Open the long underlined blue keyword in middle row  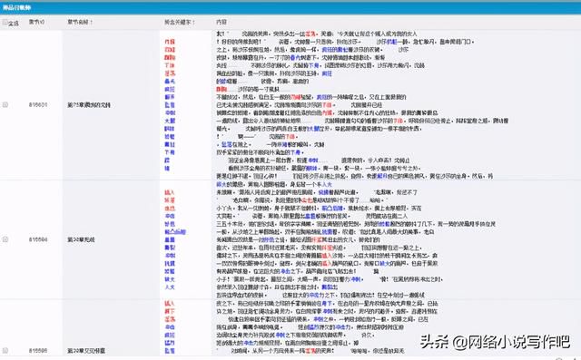pyautogui.click(x=175, y=232)
